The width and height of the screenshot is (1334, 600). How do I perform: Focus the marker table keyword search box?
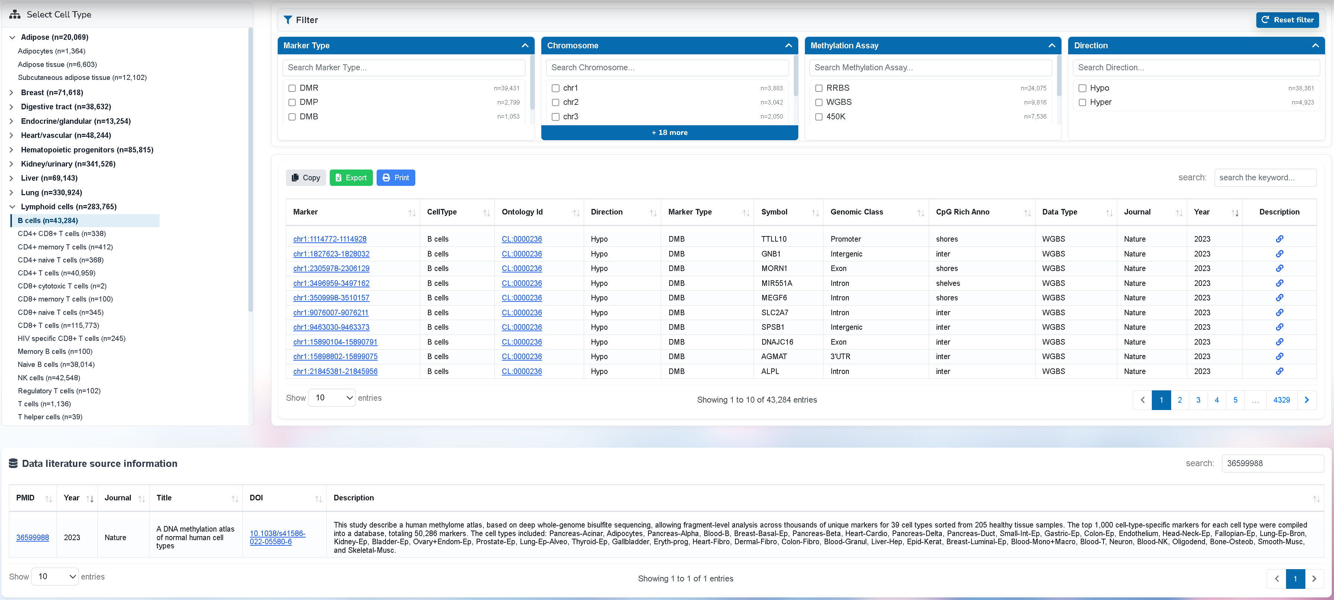(1264, 178)
